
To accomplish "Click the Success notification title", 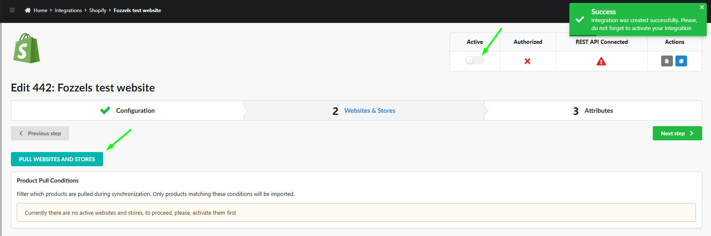I will pyautogui.click(x=603, y=12).
